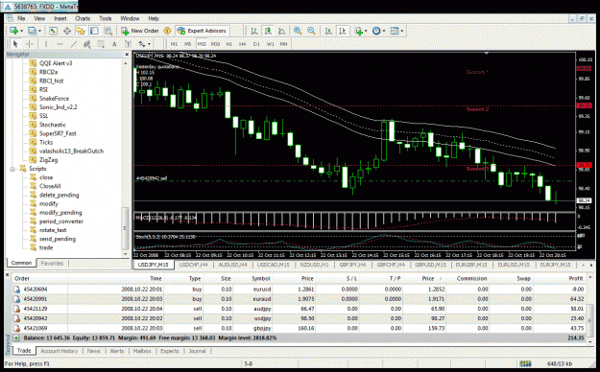Select the Fibonacci retracement tool

coord(101,44)
